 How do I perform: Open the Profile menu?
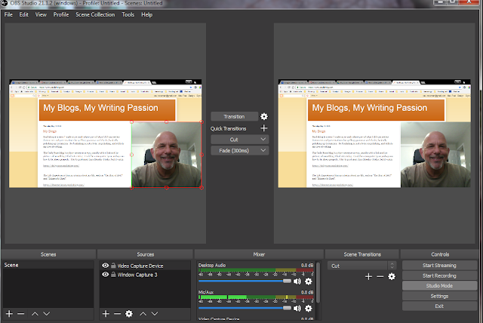61,14
